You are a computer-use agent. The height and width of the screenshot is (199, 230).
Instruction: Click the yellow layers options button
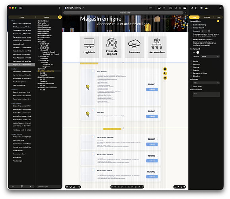click(x=60, y=17)
